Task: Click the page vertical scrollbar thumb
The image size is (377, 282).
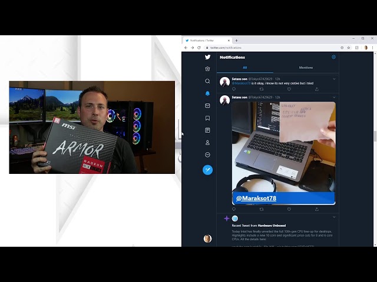Action: pos(375,136)
